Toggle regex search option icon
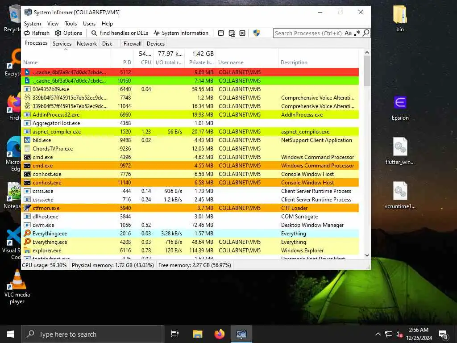The width and height of the screenshot is (457, 343). click(357, 33)
